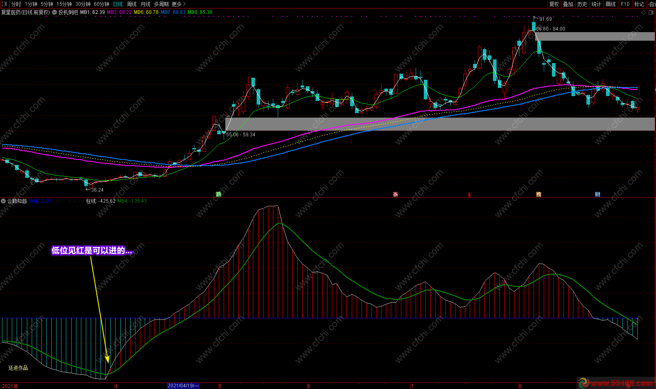
Task: Click the green MB8: 65.38 value
Action: (200, 12)
